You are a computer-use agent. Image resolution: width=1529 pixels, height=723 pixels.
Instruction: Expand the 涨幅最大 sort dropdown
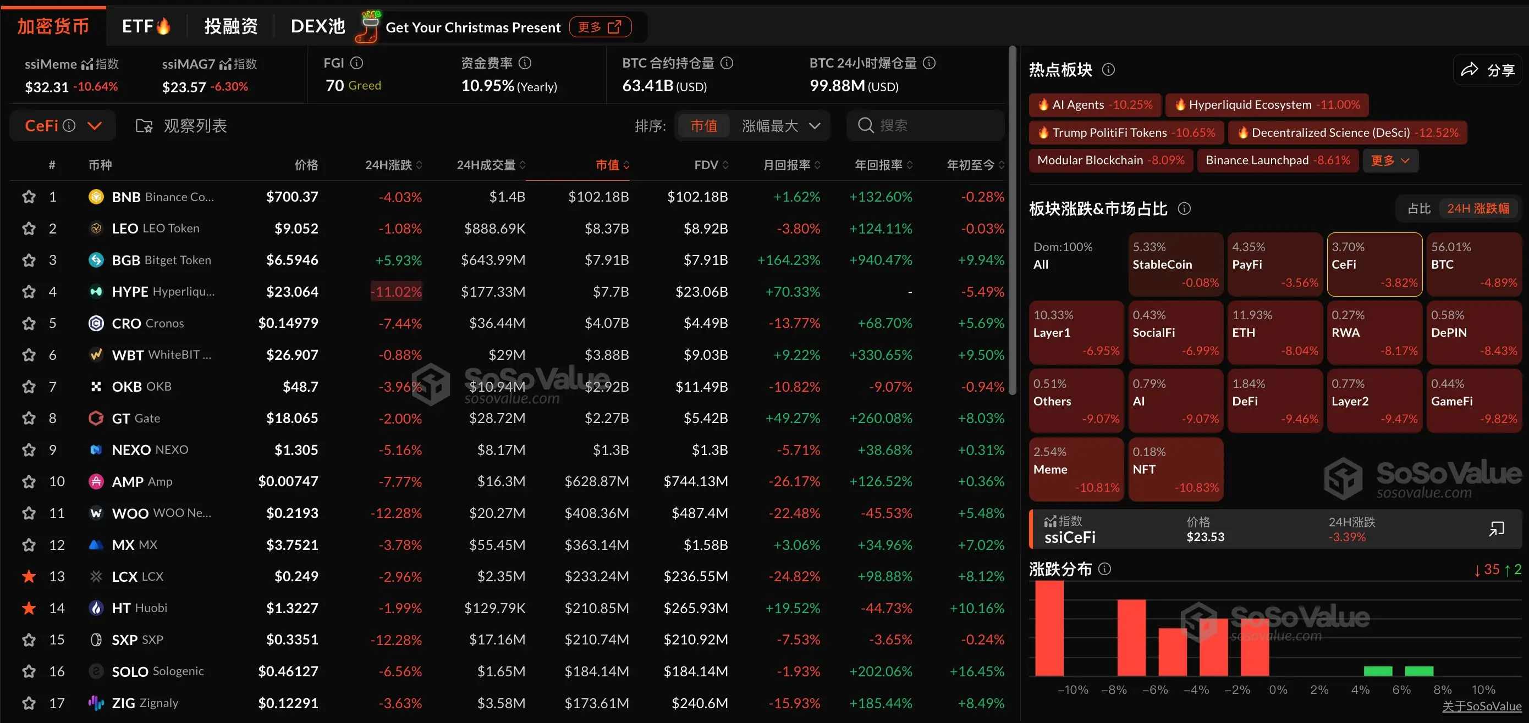pos(815,126)
